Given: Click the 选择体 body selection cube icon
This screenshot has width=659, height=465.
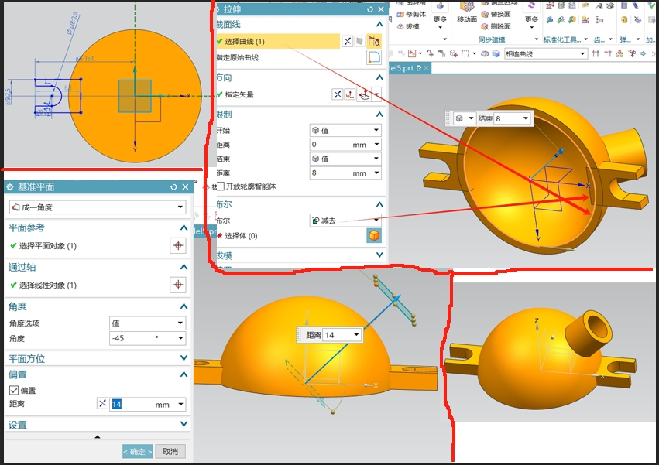Looking at the screenshot, I should (x=373, y=235).
